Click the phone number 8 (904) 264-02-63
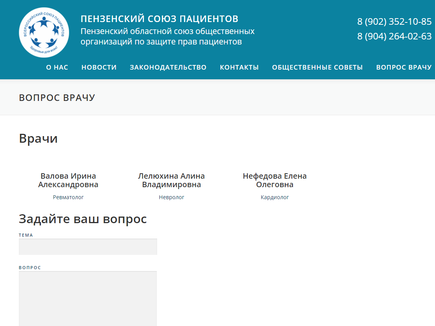This screenshot has width=435, height=326. (x=394, y=36)
